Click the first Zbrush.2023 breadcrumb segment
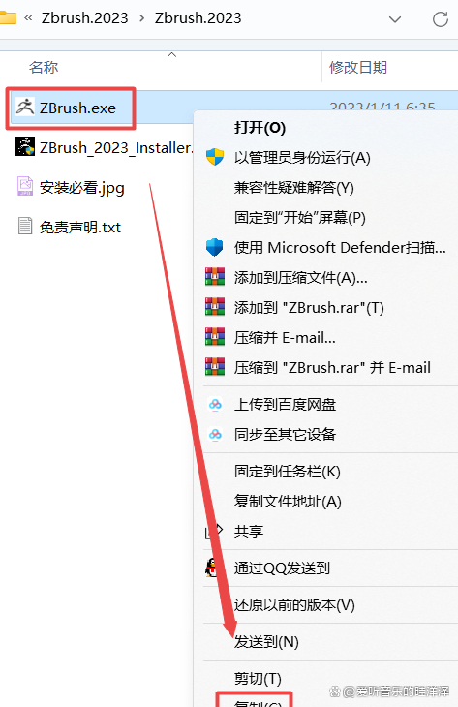458x707 pixels. point(85,18)
